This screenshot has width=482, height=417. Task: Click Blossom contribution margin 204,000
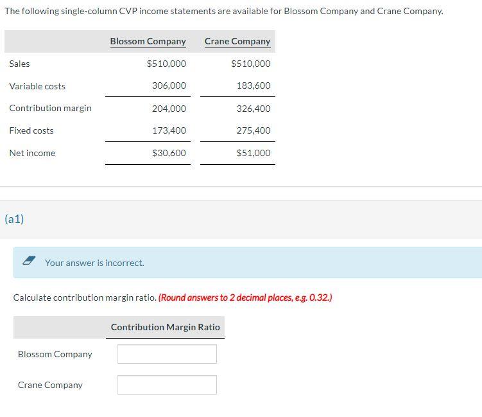click(x=169, y=109)
